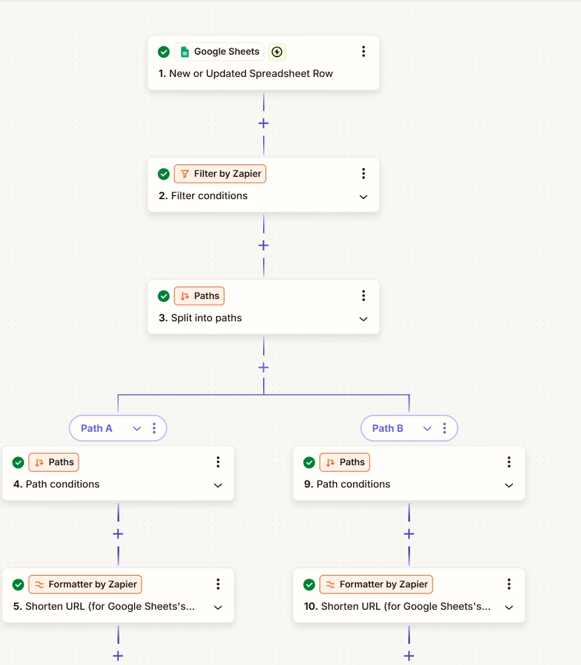Click the Paths badge on step 4
The height and width of the screenshot is (665, 581).
click(54, 462)
